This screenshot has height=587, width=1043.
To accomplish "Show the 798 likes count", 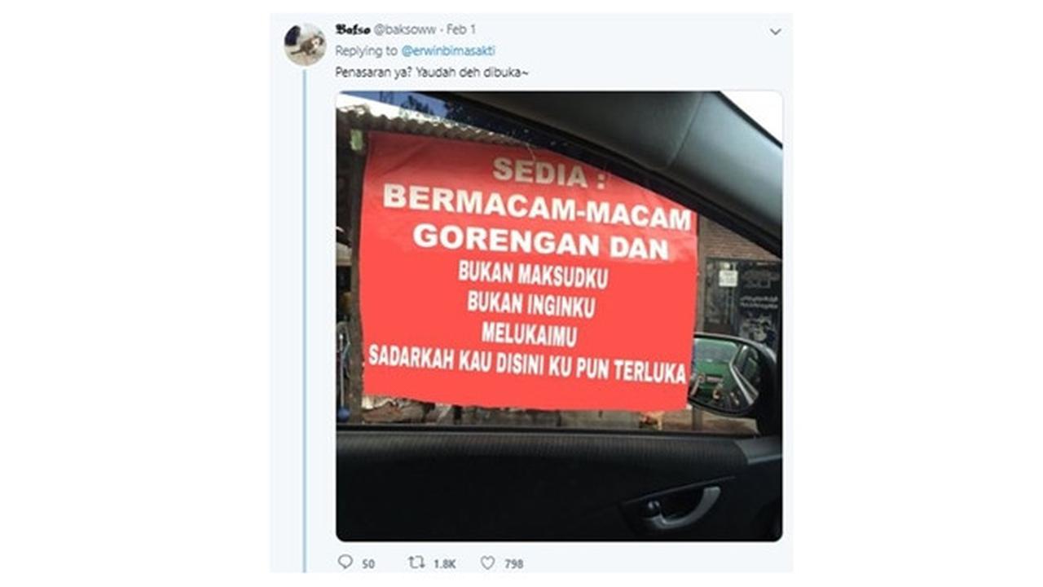I will [x=513, y=563].
